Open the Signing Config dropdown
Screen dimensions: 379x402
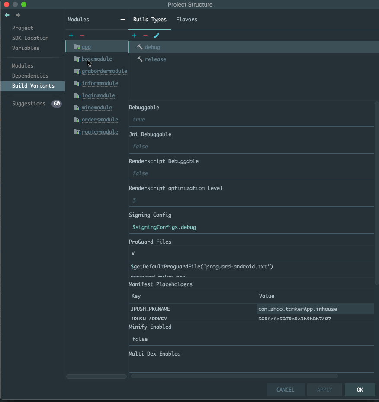point(251,227)
